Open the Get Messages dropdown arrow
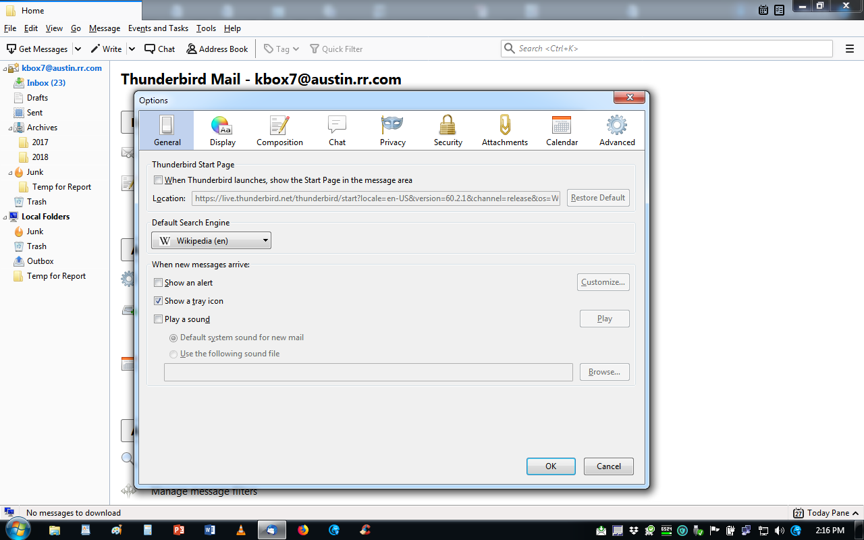The width and height of the screenshot is (864, 540). [x=78, y=49]
